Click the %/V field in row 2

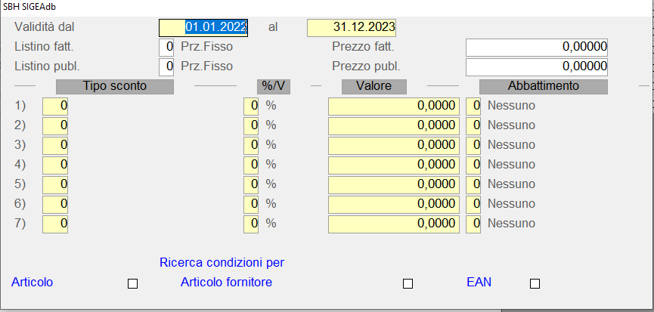250,125
